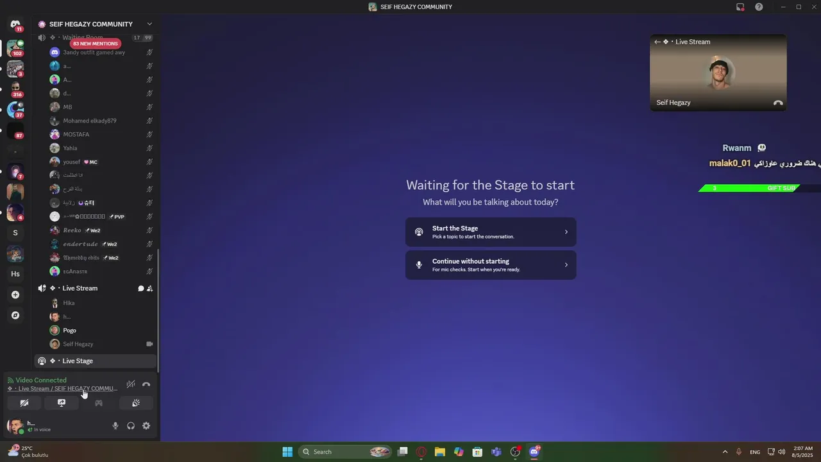Click invite people icon beside Live Stream
This screenshot has height=462, width=821.
[149, 289]
